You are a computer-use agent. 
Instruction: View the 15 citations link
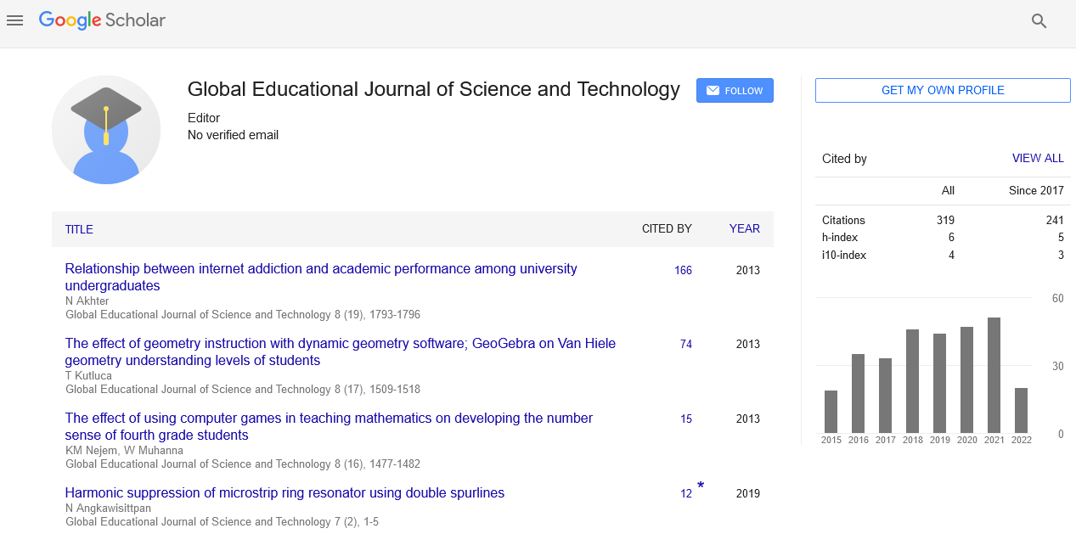685,419
